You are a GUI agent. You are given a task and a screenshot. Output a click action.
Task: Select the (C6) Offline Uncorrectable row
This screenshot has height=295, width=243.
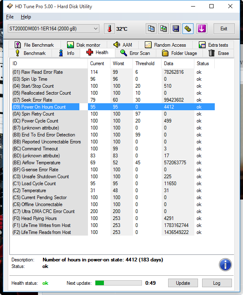pyautogui.click(x=113, y=204)
